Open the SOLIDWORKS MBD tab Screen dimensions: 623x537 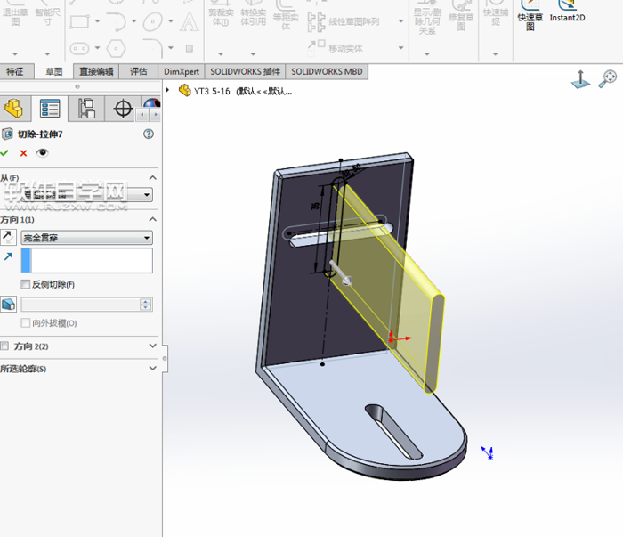coord(327,72)
